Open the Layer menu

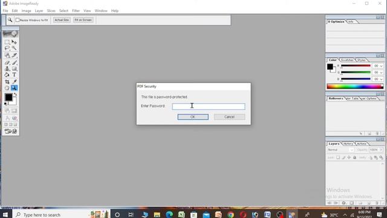39,11
